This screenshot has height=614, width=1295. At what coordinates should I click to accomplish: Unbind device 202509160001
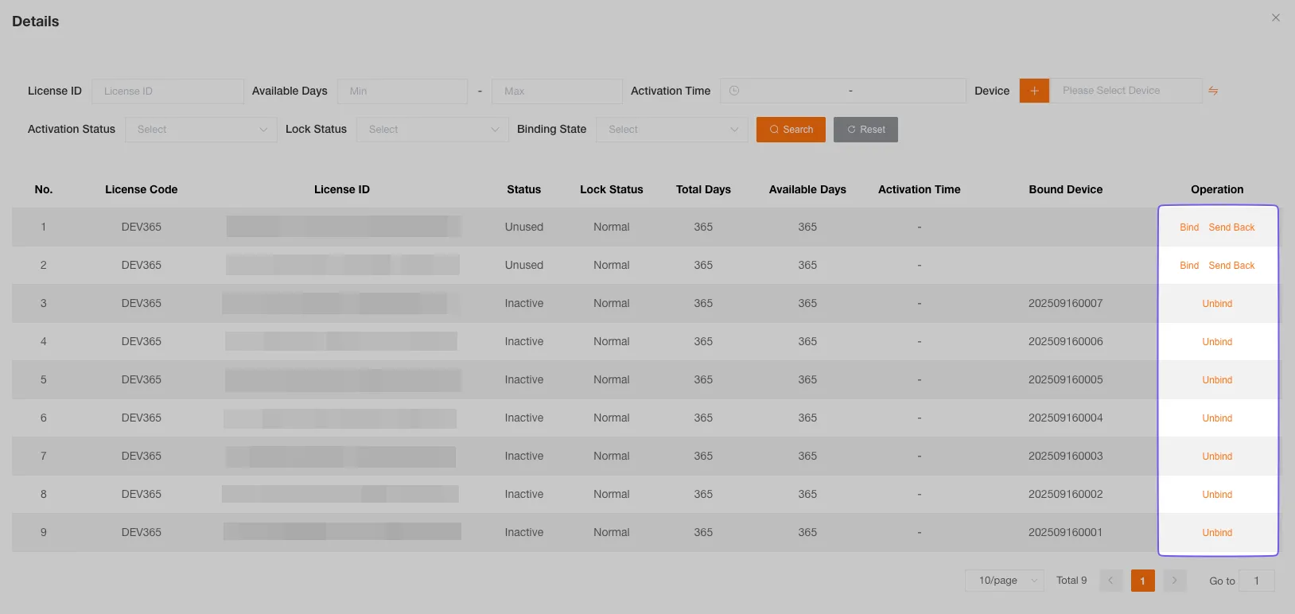coord(1216,533)
